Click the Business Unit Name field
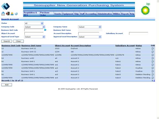Image resolution: width=159 pixels, height=119 pixels. [x=90, y=30]
